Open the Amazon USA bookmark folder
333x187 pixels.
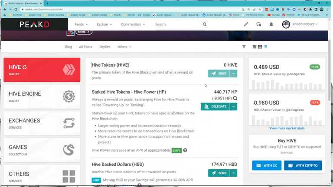33,15
